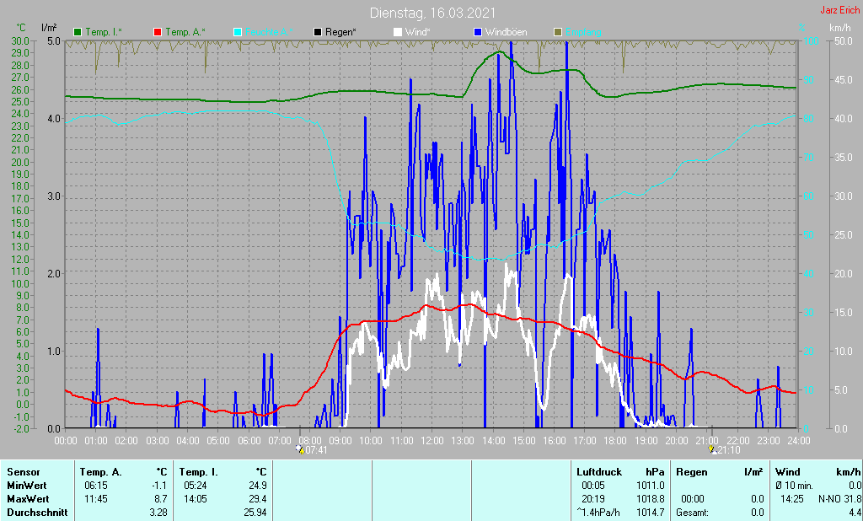The width and height of the screenshot is (863, 521).
Task: Click the indoor maximum value '29.4'
Action: 257,499
